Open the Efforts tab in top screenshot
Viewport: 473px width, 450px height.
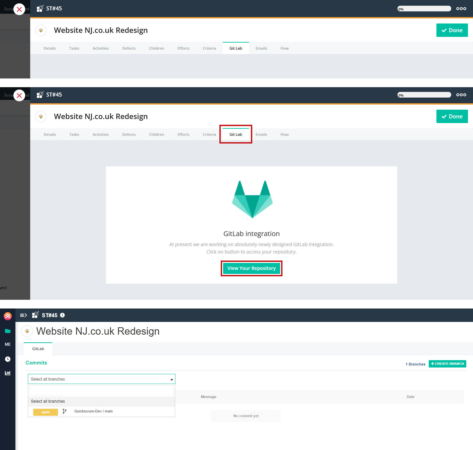click(x=183, y=48)
